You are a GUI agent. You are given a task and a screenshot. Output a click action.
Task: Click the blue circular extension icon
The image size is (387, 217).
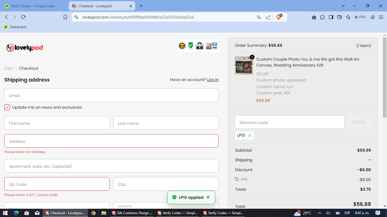click(x=373, y=17)
